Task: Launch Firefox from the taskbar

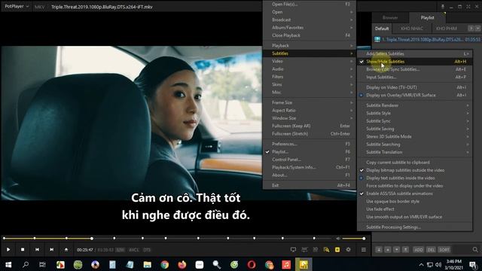Action: (182, 264)
